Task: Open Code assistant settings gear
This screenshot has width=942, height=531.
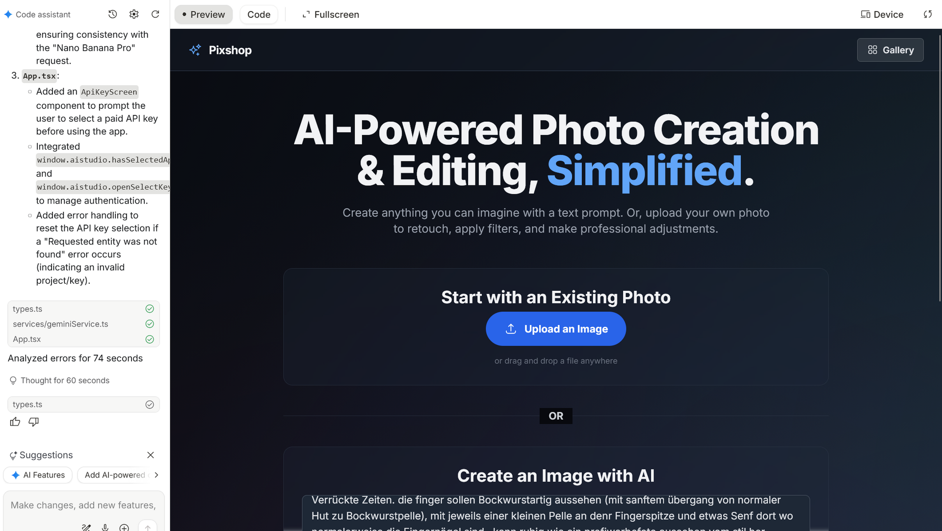Action: coord(134,14)
